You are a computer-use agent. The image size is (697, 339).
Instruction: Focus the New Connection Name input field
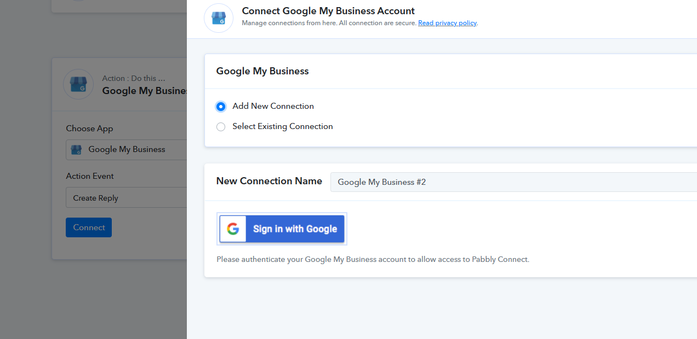[513, 182]
